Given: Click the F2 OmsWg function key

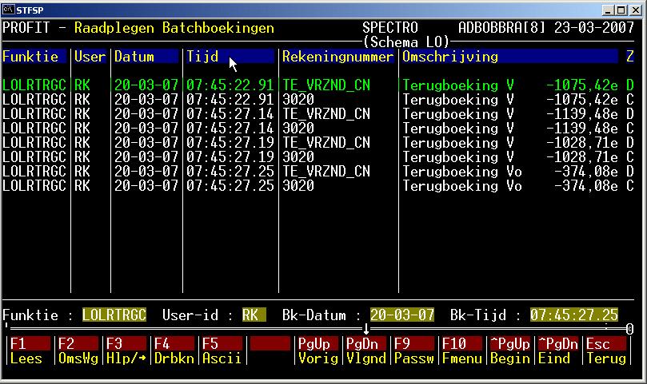Looking at the screenshot, I should click(78, 350).
